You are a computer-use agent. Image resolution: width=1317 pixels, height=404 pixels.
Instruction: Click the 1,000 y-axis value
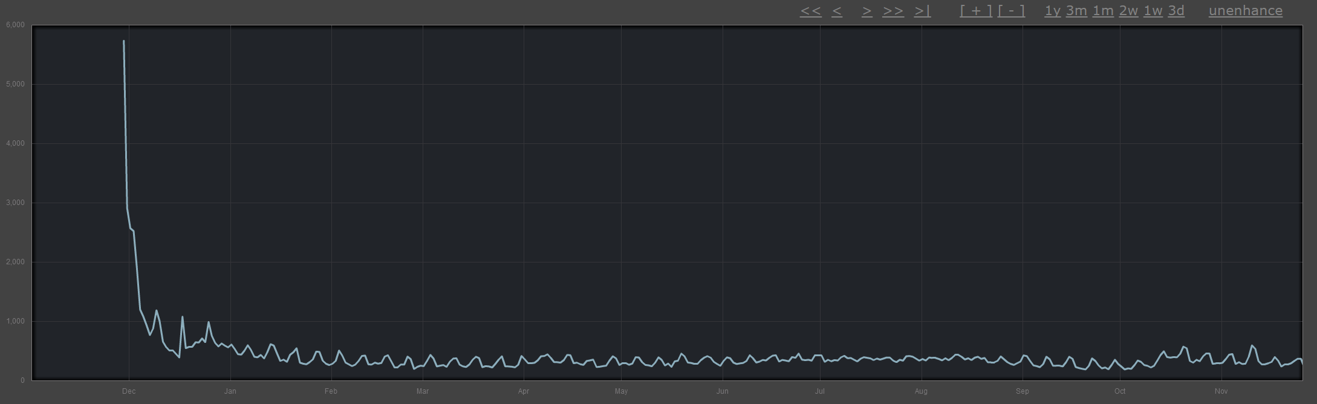[15, 321]
